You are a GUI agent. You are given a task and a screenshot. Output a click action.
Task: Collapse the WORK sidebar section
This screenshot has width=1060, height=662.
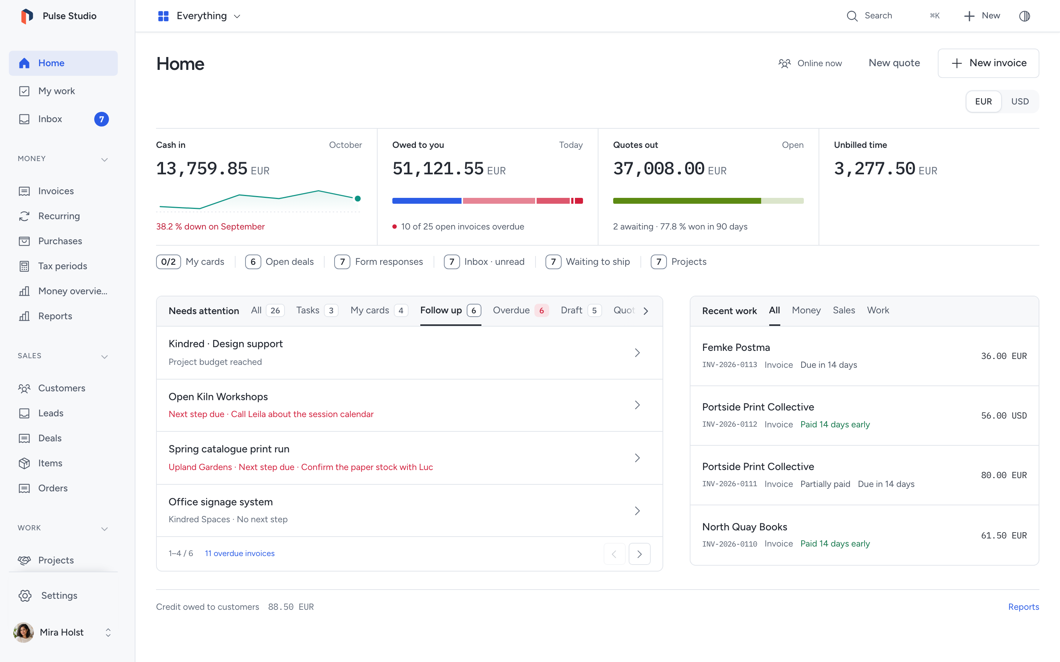(104, 528)
